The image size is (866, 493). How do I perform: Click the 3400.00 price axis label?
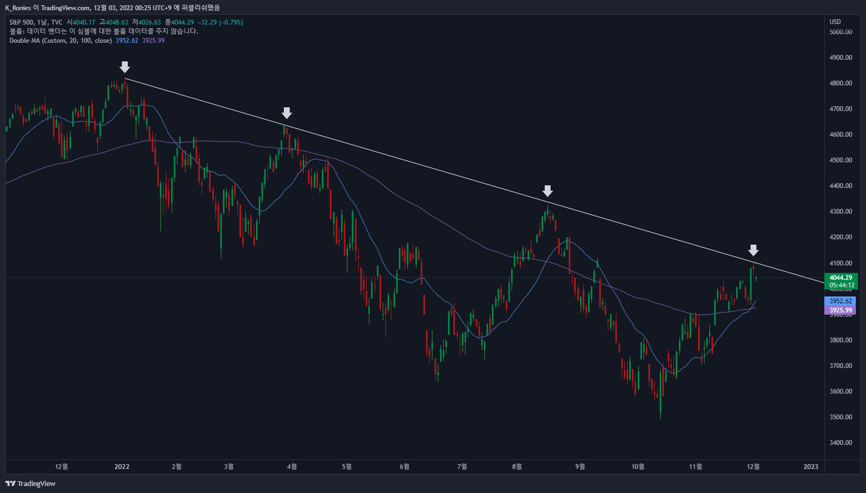(841, 443)
